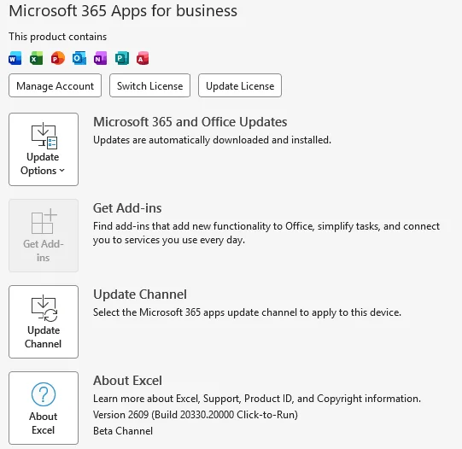Click the OneNote app icon
The height and width of the screenshot is (449, 462).
point(101,58)
